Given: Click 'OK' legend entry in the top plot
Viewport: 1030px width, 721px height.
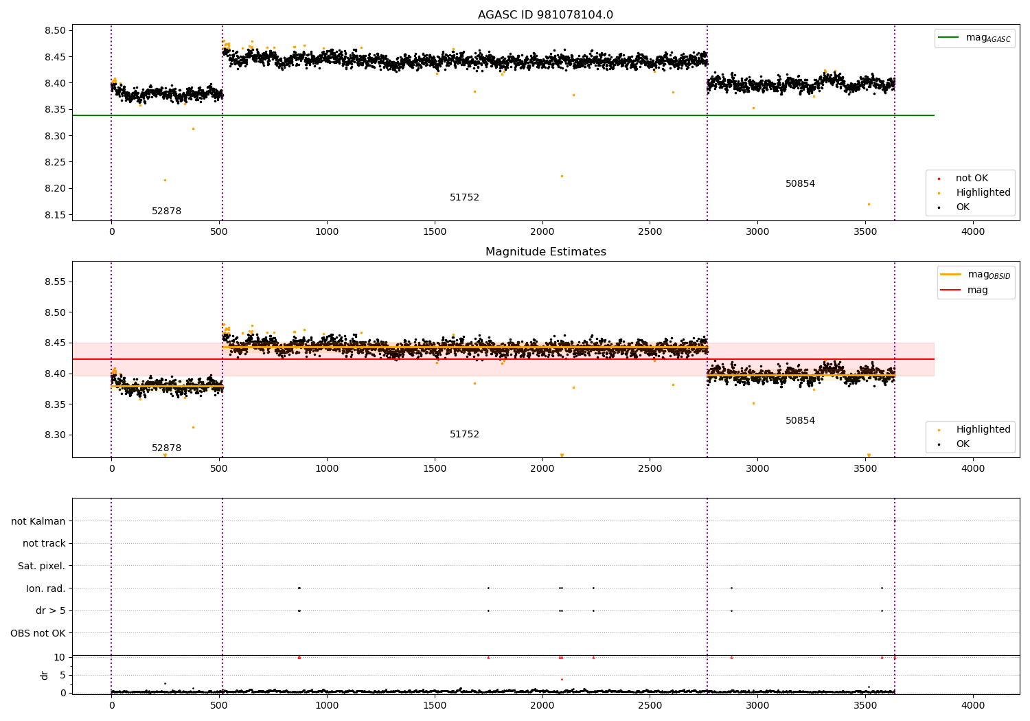Looking at the screenshot, I should 963,207.
